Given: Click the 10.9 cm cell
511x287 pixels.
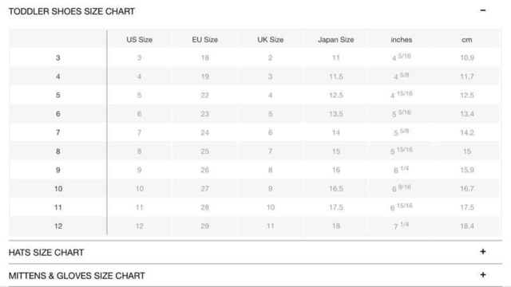Looking at the screenshot, I should click(466, 58).
